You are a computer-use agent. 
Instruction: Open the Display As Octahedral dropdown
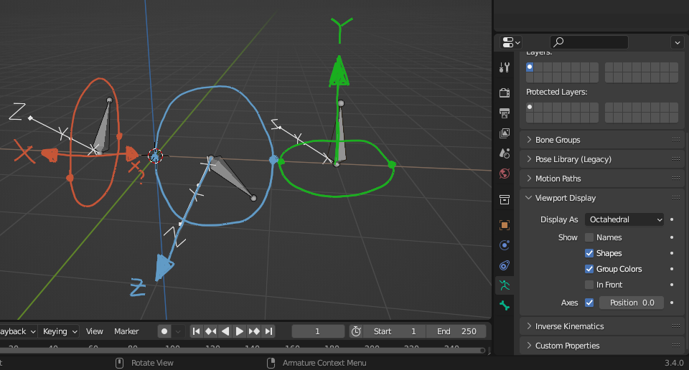pyautogui.click(x=624, y=219)
